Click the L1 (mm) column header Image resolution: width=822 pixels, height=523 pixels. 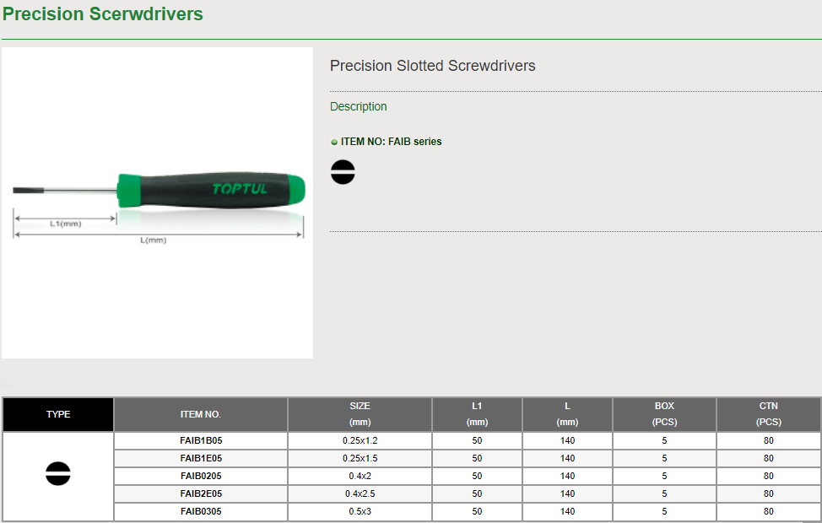coord(477,414)
